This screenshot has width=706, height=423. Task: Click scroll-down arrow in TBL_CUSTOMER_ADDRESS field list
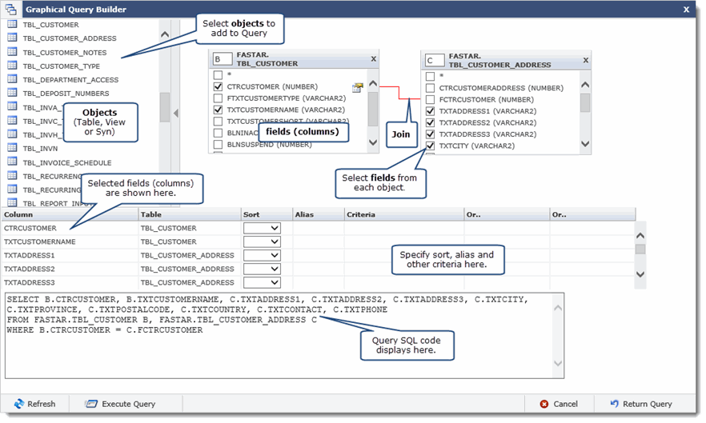585,144
